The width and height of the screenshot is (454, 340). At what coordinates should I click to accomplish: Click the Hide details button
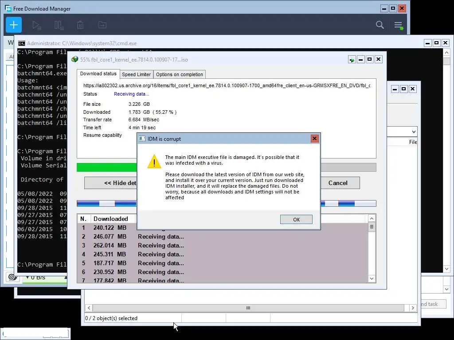click(110, 183)
